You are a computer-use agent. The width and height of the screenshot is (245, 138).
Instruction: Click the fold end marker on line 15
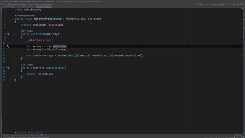click(x=14, y=59)
